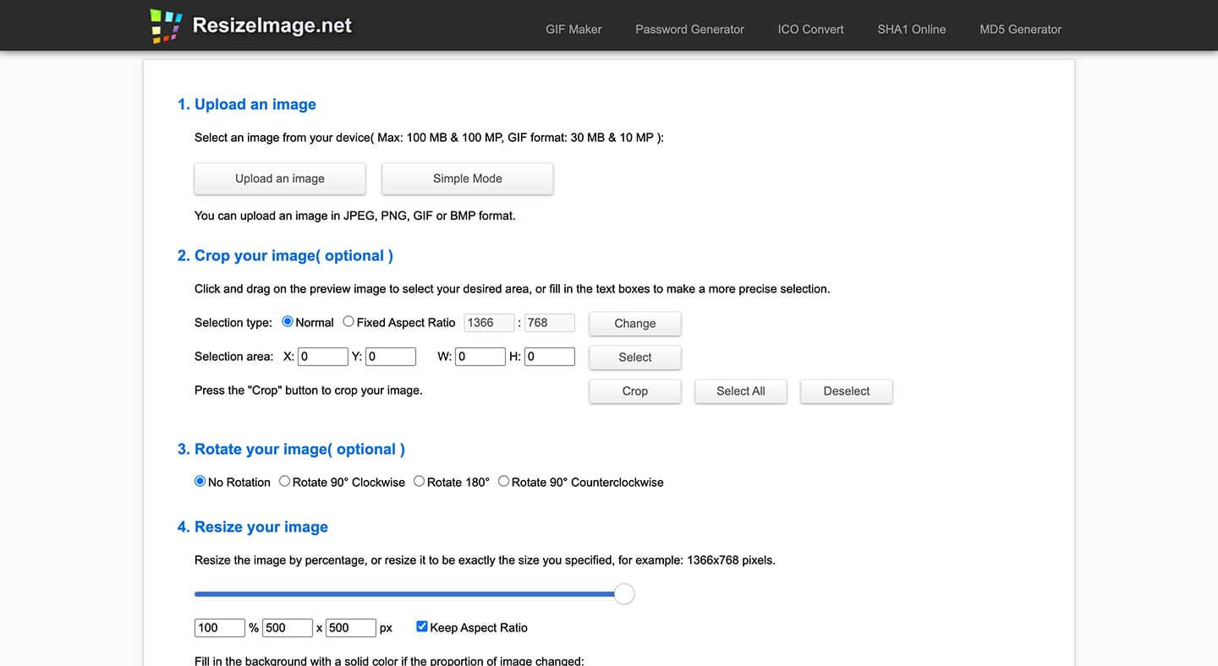Focus the Y selection area field

click(391, 357)
